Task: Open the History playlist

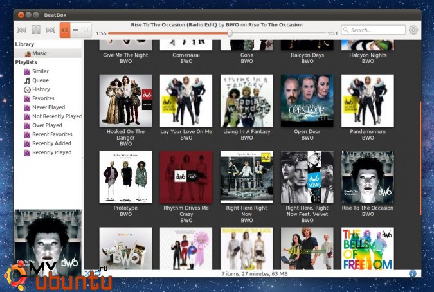Action: [41, 89]
